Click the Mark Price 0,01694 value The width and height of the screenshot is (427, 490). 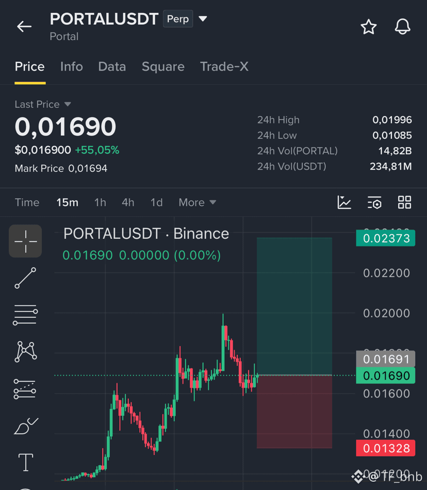click(x=88, y=169)
